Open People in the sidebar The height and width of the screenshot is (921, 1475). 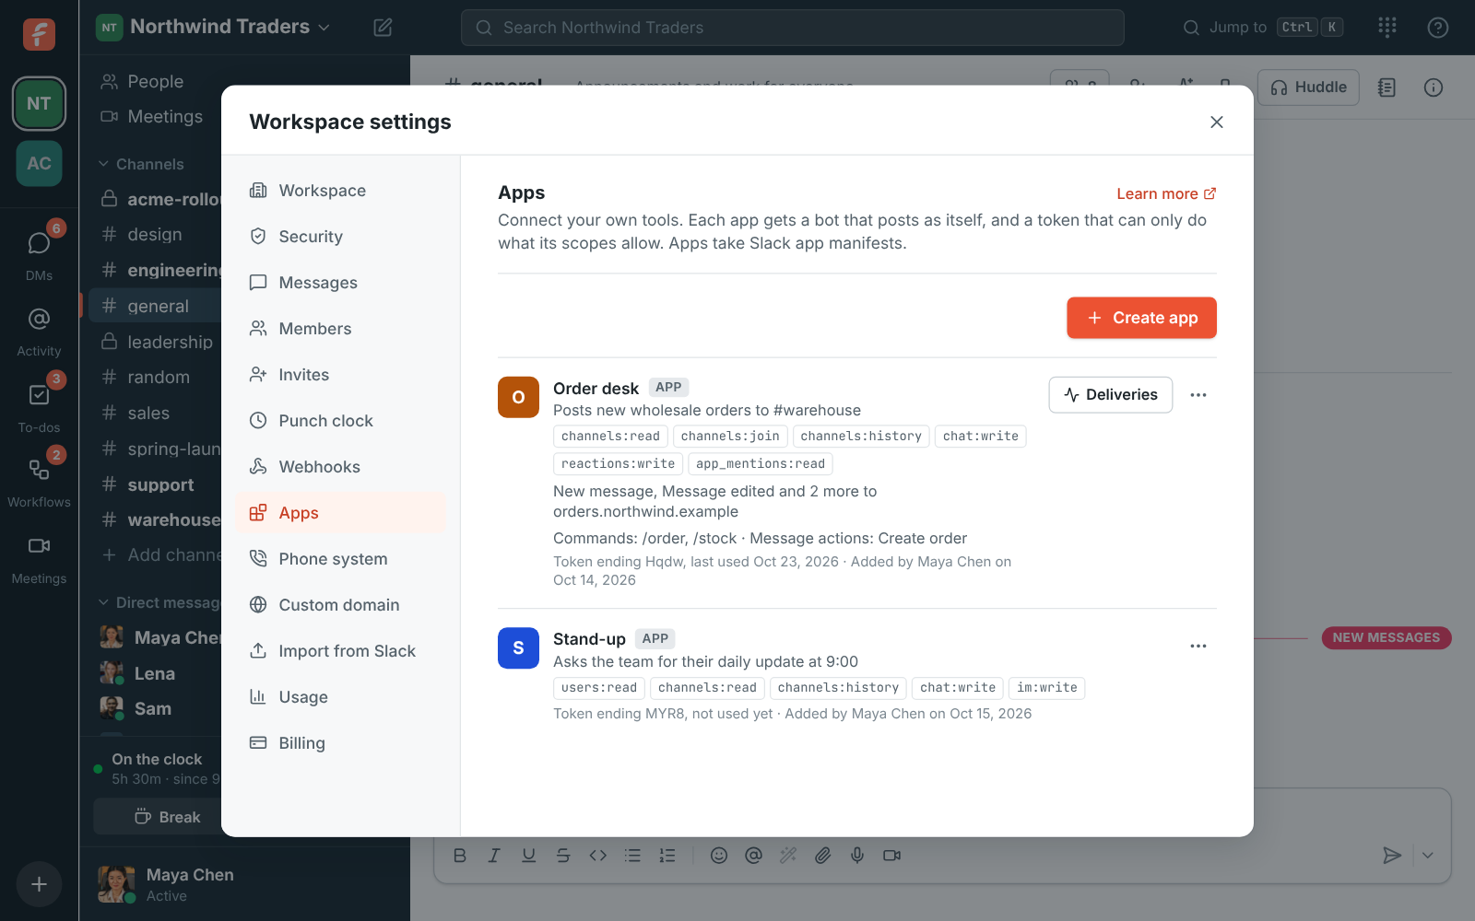[x=155, y=82]
